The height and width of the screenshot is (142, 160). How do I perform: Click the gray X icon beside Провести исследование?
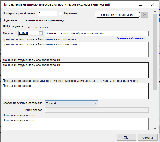tap(145, 15)
